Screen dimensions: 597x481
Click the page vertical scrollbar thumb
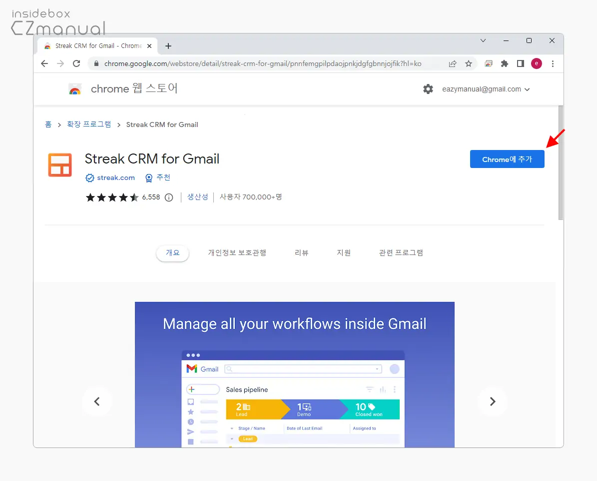point(561,162)
